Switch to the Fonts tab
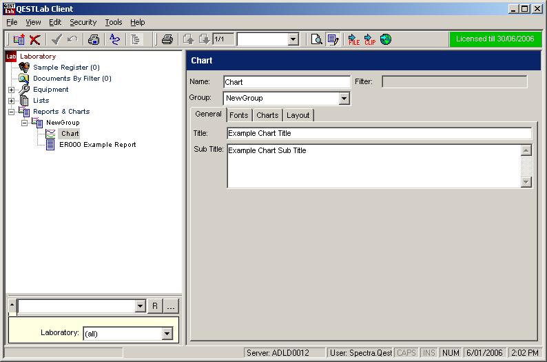 tap(239, 115)
